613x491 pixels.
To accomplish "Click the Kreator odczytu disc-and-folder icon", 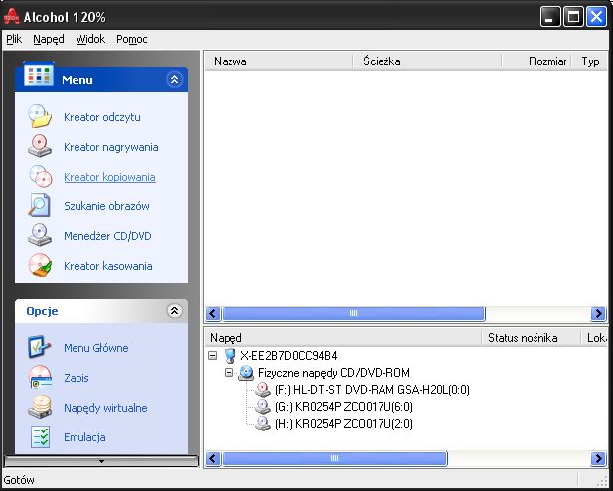I will click(x=40, y=116).
